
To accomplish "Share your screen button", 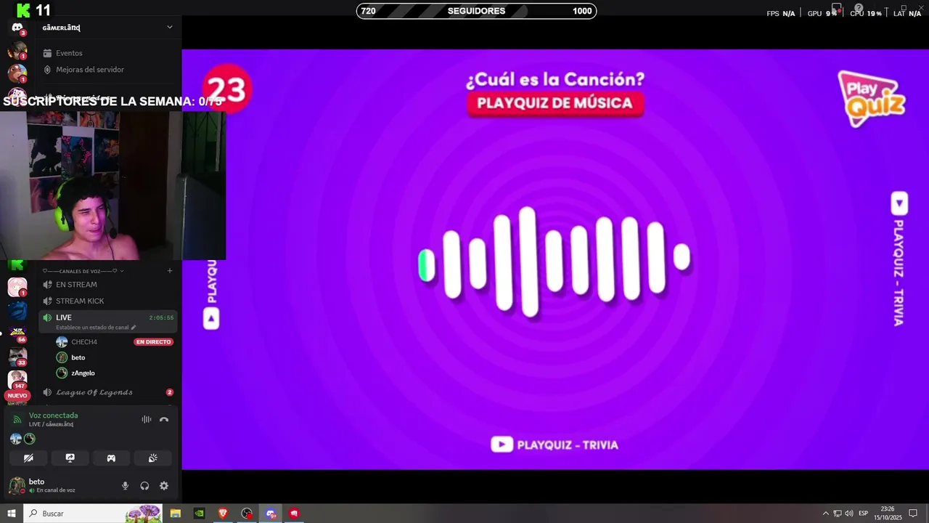I will click(70, 458).
